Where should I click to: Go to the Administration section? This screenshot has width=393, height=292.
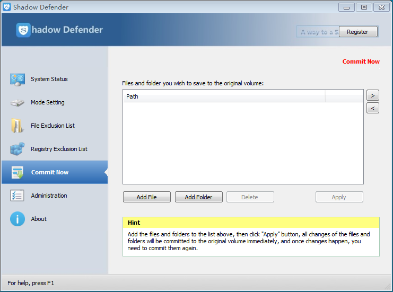pyautogui.click(x=49, y=196)
